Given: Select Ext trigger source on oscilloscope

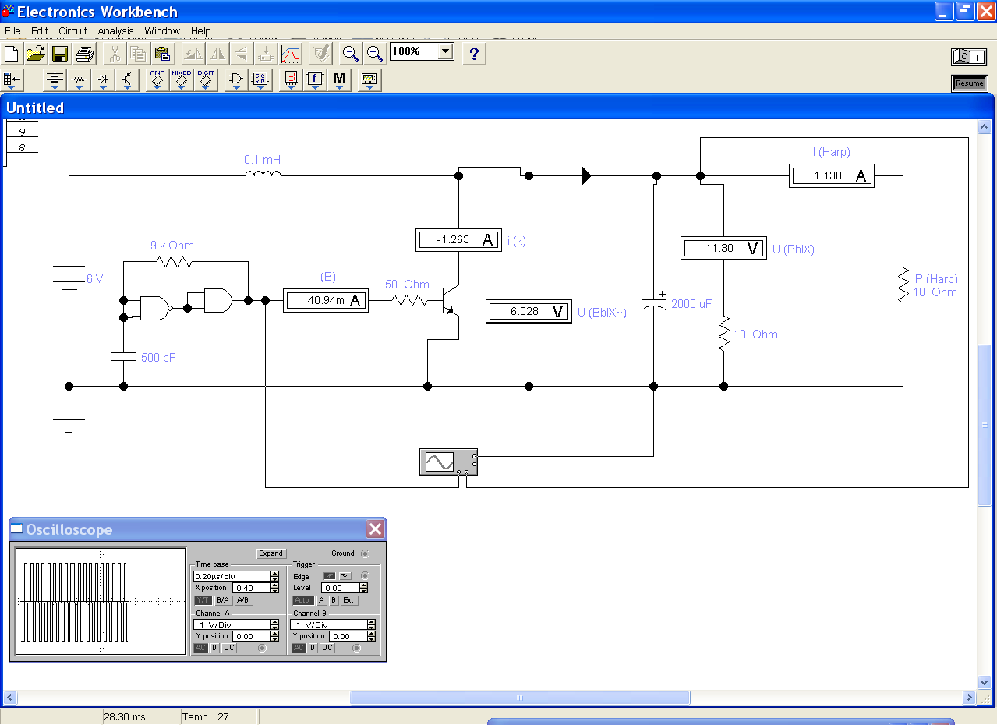Looking at the screenshot, I should click(x=348, y=600).
